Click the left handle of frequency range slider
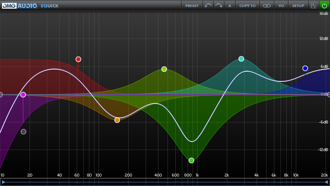 [4, 182]
